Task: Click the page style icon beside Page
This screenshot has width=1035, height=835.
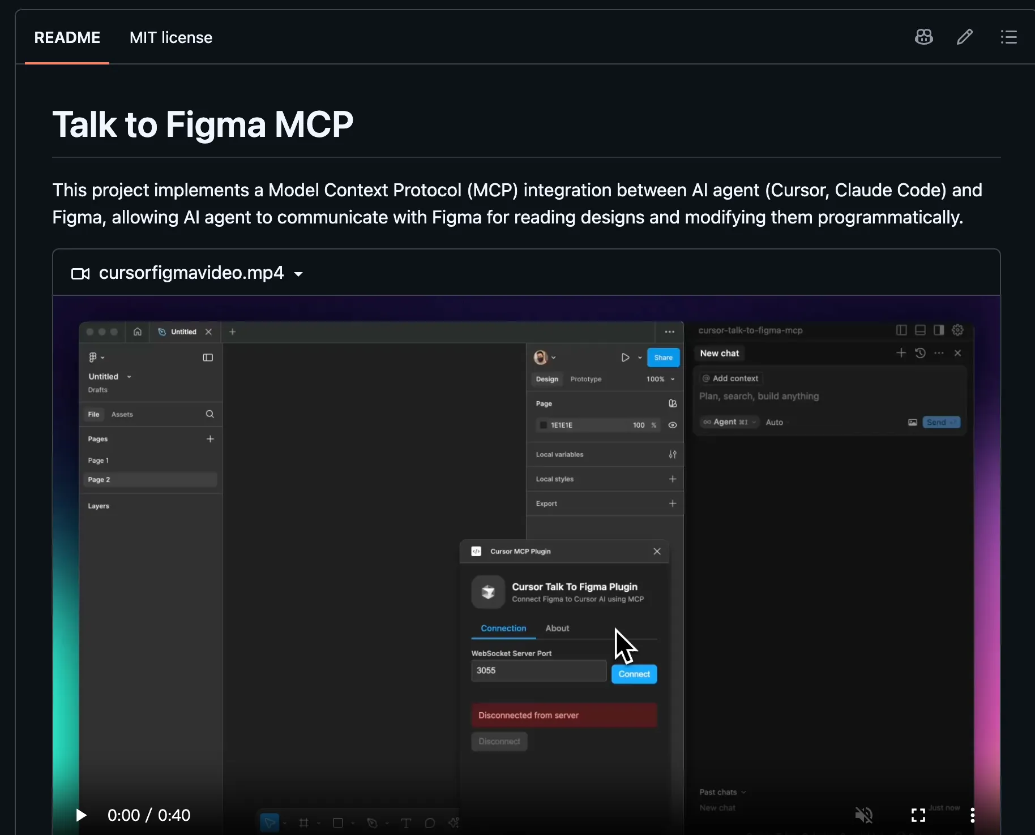Action: coord(673,404)
